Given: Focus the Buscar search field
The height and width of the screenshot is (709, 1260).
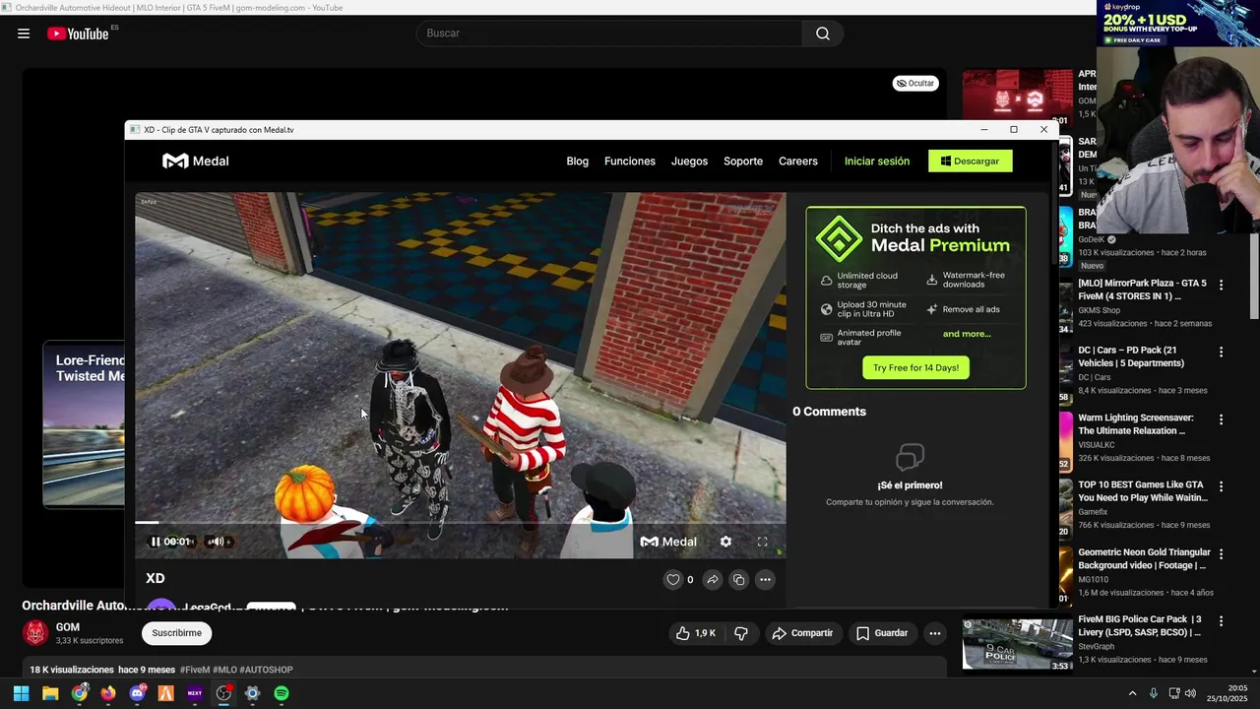Looking at the screenshot, I should click(x=610, y=33).
